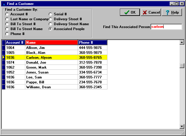186x136 pixels.
Task: Choose Last Name or Company search option
Action: (x=7, y=19)
